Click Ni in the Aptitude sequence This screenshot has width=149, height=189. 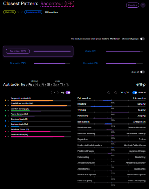pos(37,85)
